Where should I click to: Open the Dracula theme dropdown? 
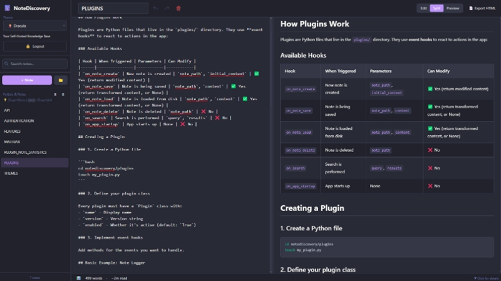point(34,26)
